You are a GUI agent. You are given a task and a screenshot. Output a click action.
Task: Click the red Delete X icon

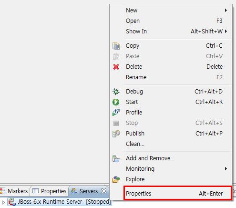point(116,67)
